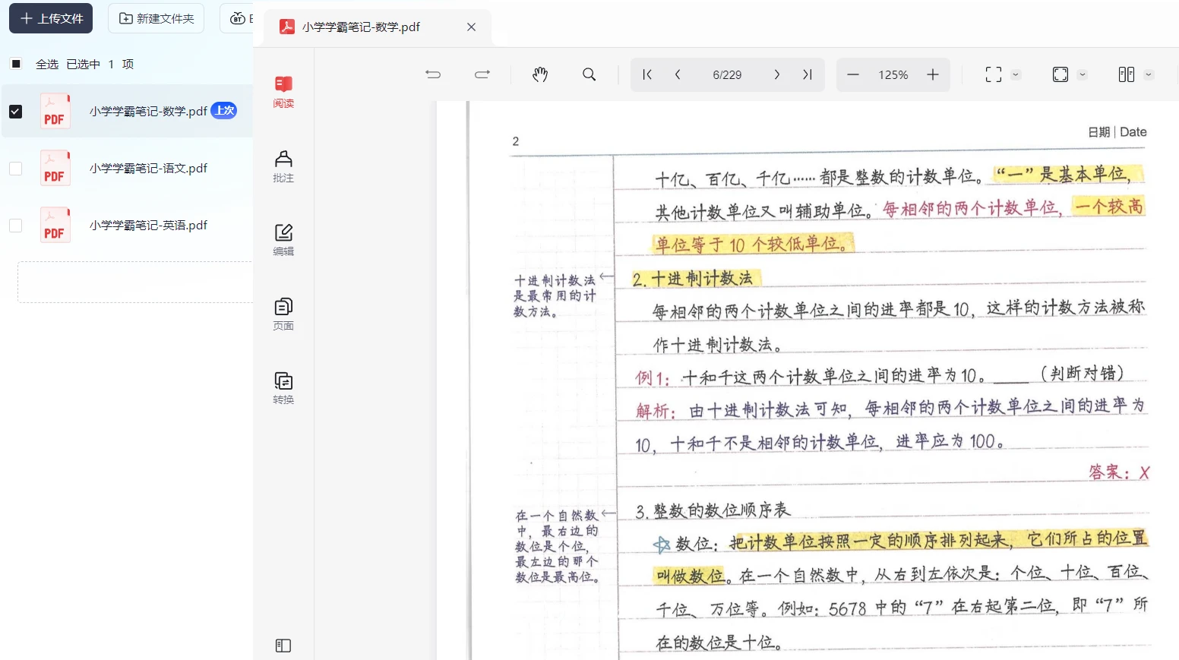
Task: Click the undo arrow icon
Action: (433, 74)
